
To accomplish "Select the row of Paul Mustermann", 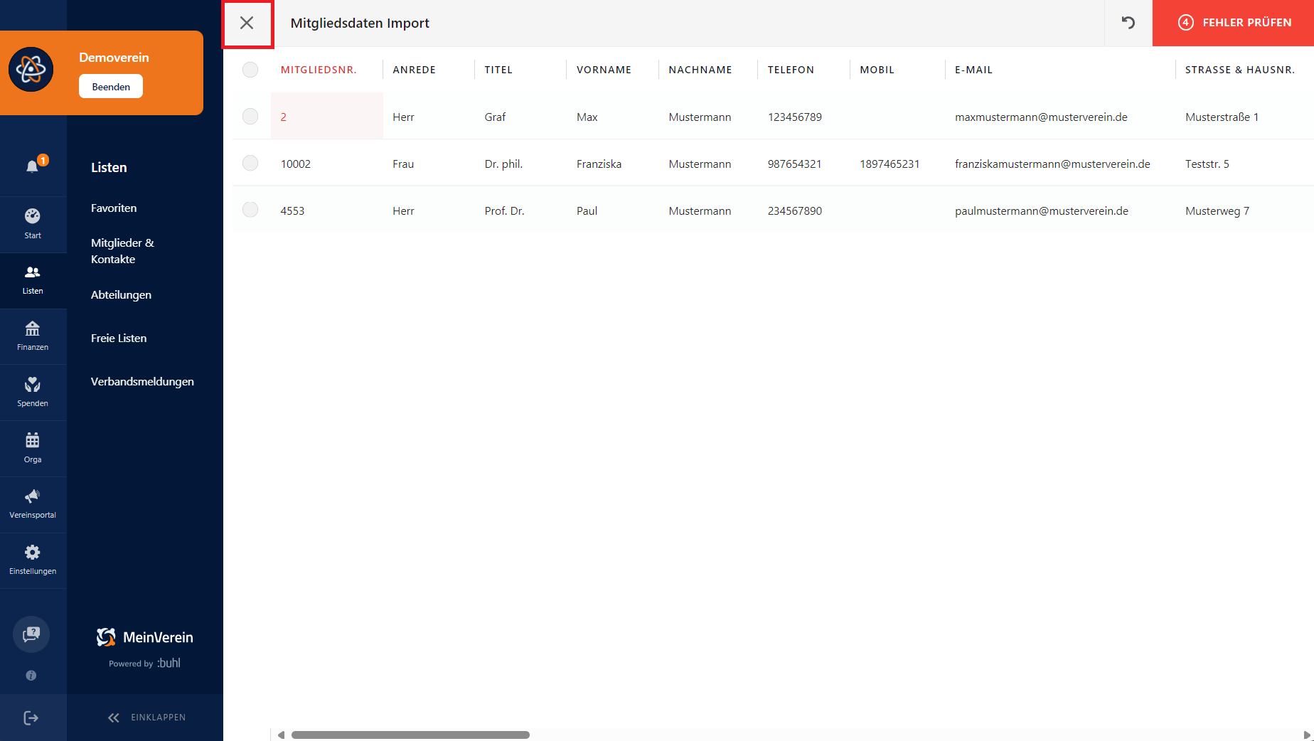I will pyautogui.click(x=250, y=210).
